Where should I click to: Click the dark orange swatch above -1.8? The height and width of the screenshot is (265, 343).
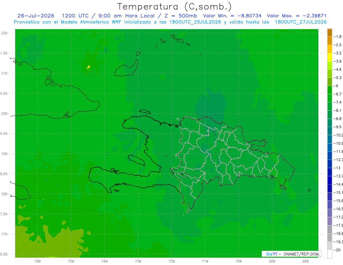pos(330,33)
